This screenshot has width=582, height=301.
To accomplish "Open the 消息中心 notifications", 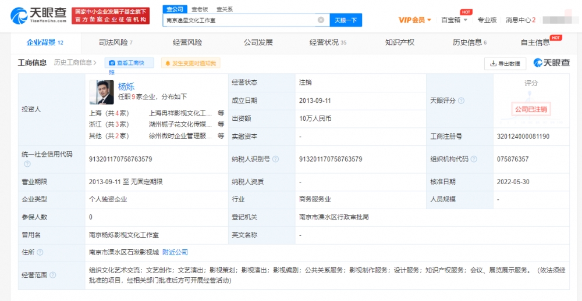I will pos(520,20).
